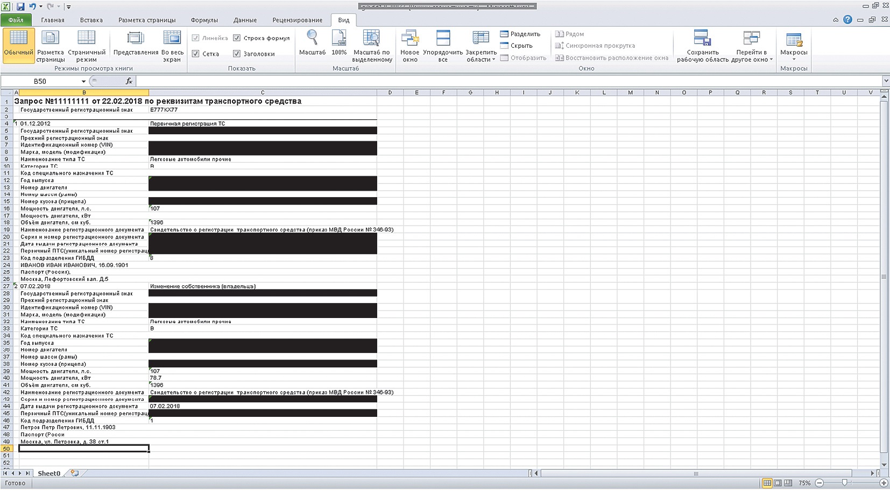890x491 pixels.
Task: Open Page Layout view (Разметка страницы)
Action: coord(50,46)
